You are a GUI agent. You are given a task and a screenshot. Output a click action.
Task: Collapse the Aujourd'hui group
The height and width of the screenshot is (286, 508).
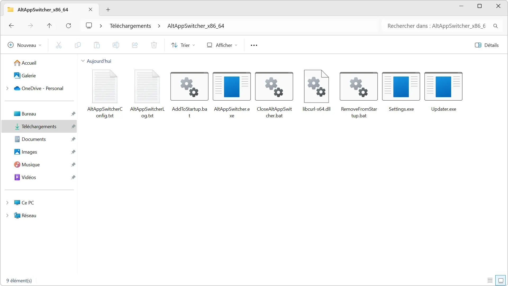83,61
